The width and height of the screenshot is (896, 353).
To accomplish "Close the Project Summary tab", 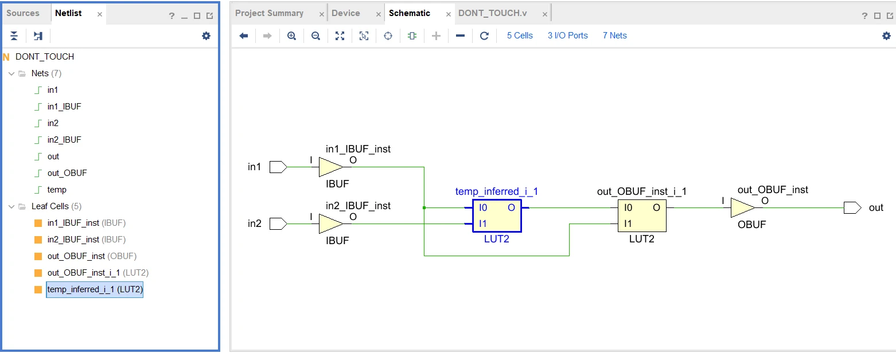I will [322, 14].
